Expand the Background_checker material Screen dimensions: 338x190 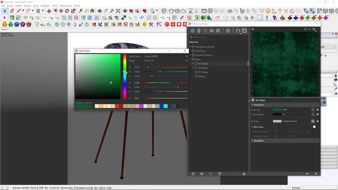click(190, 47)
